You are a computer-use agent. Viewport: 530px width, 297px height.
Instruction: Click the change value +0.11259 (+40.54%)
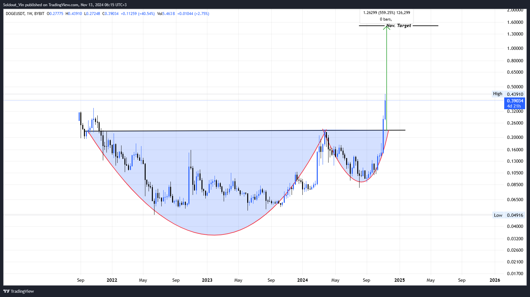pos(138,14)
